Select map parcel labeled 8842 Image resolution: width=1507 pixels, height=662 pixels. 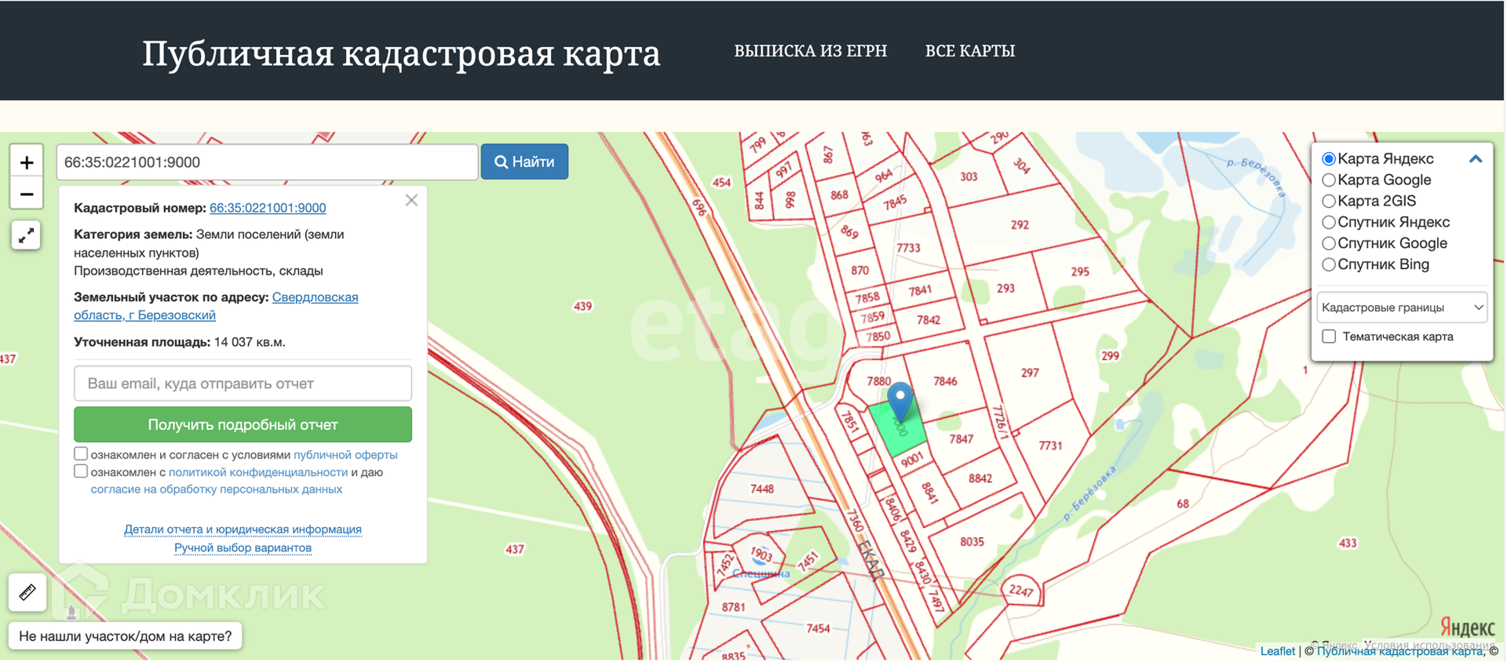(980, 478)
